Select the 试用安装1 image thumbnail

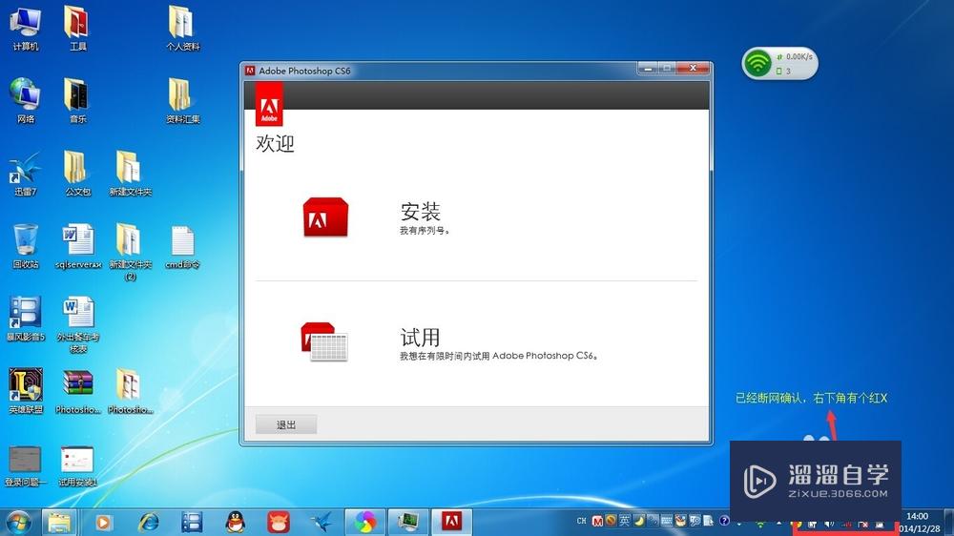tap(77, 465)
